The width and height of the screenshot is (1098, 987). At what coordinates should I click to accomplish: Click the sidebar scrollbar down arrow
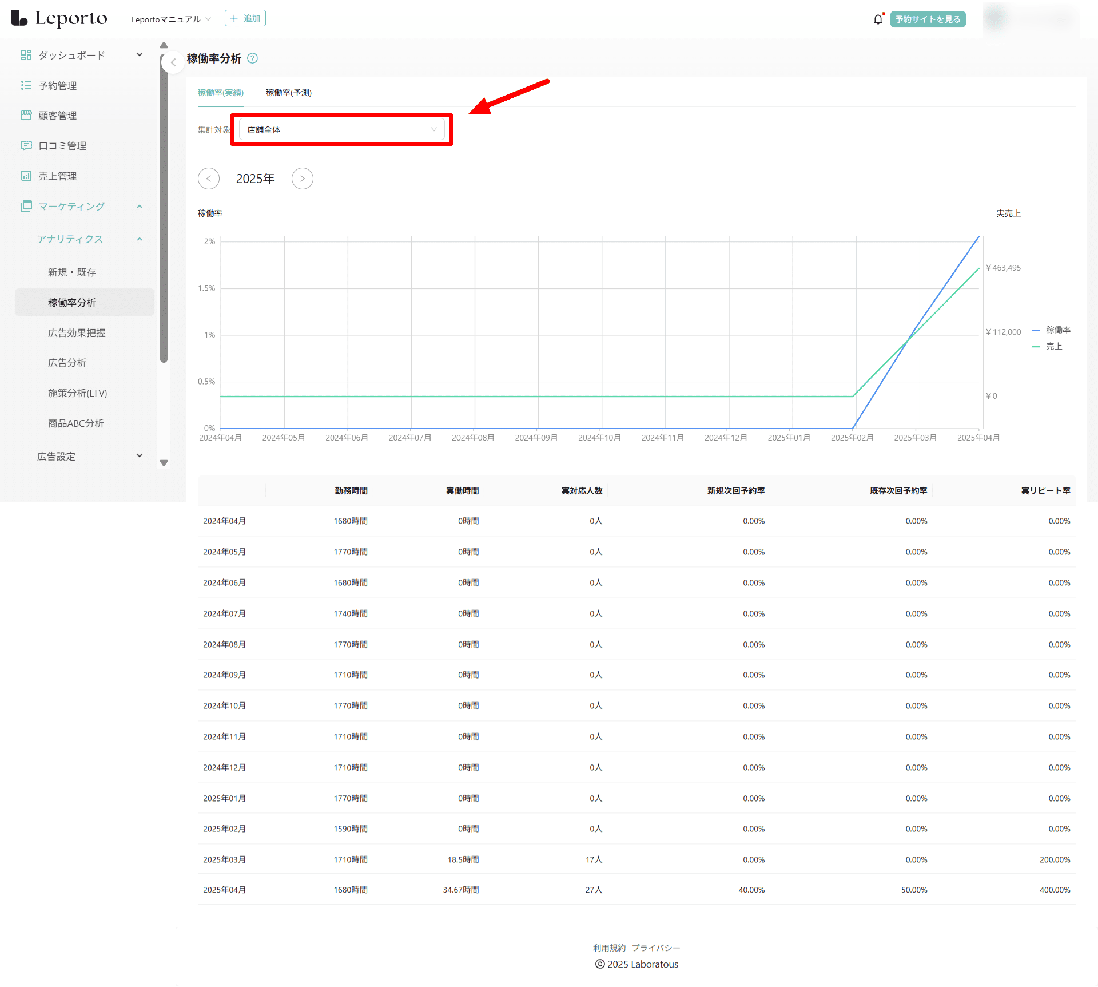point(164,463)
